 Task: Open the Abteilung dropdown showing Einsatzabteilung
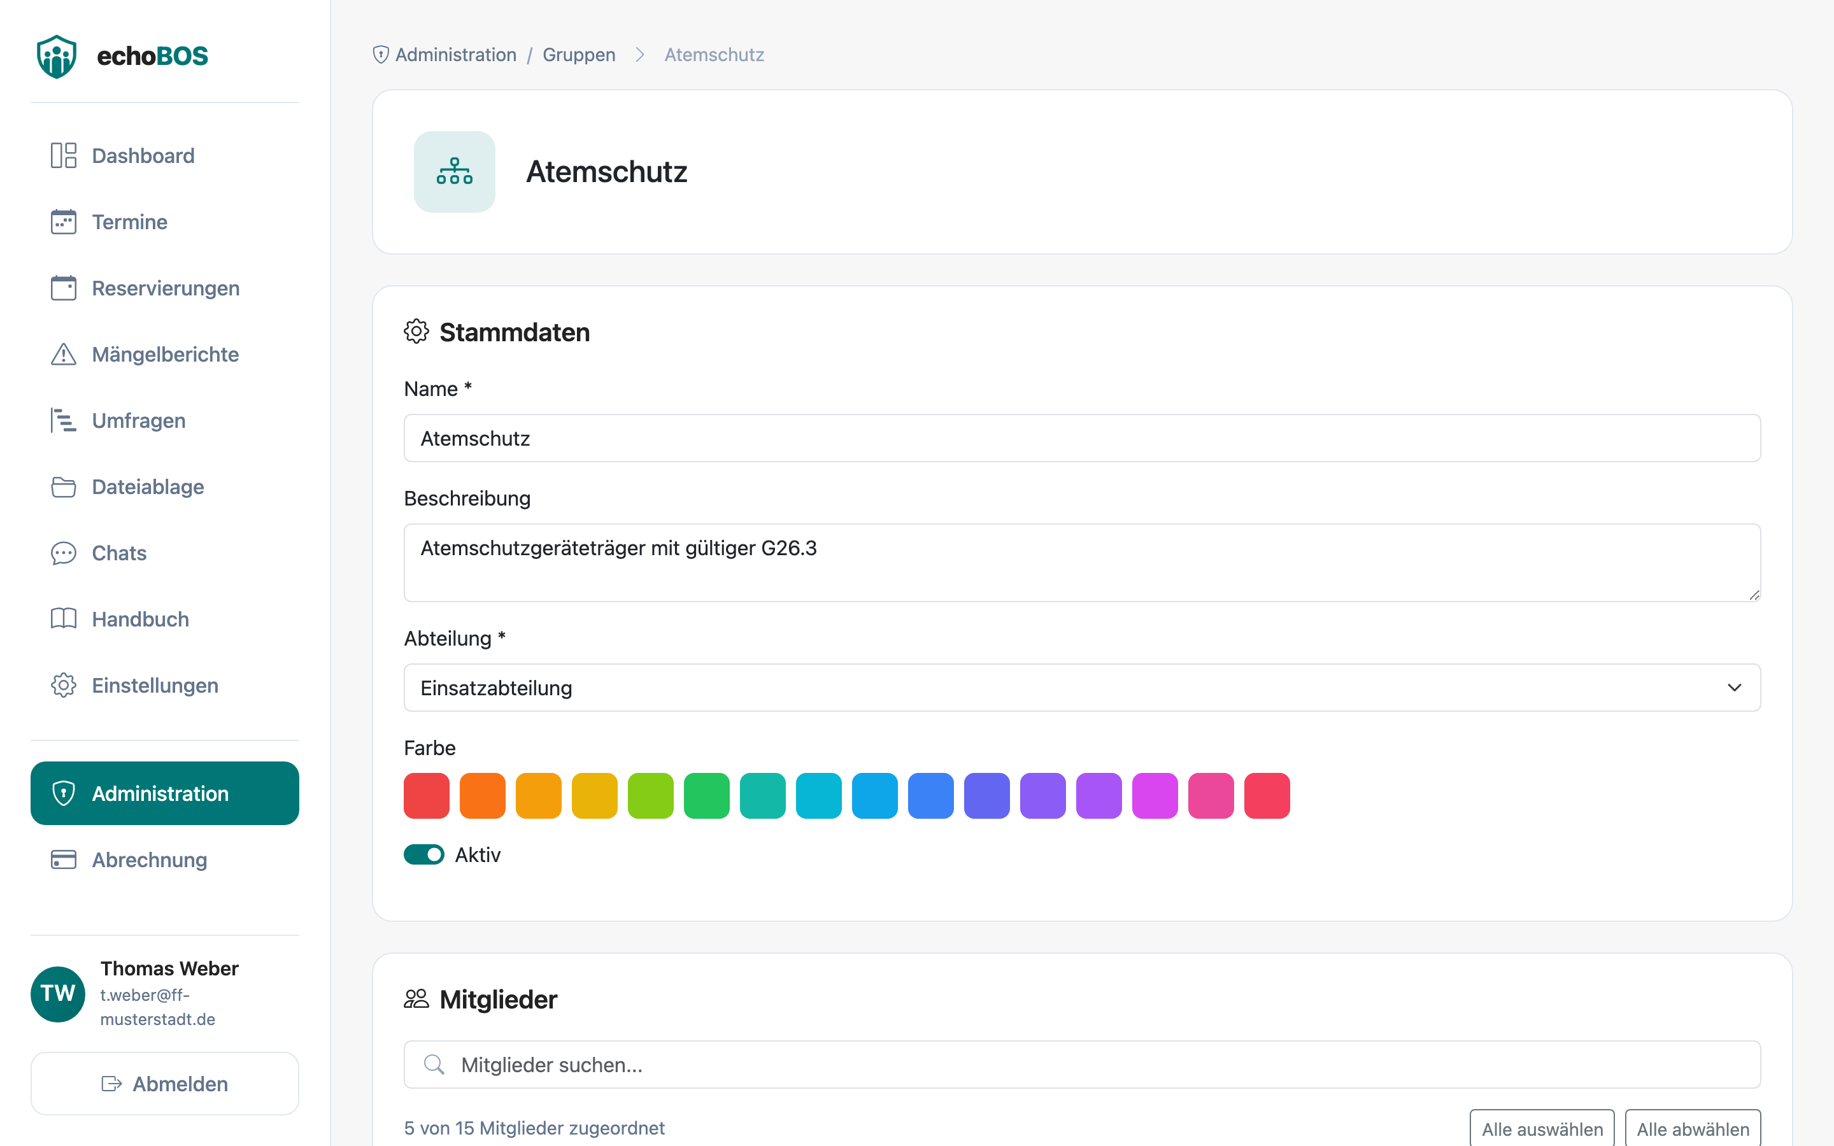(x=1082, y=688)
